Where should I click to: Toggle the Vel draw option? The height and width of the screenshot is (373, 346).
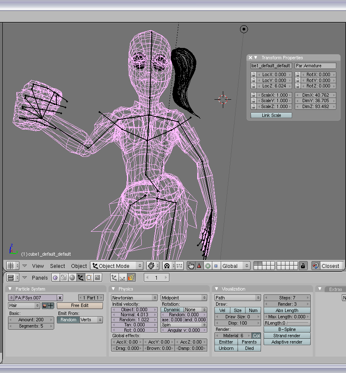pyautogui.click(x=222, y=310)
